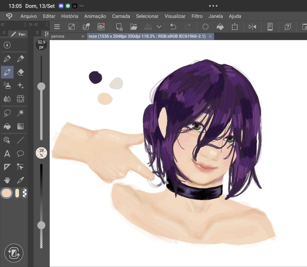
Task: Select the Lasso selection tool
Action: pyautogui.click(x=7, y=113)
